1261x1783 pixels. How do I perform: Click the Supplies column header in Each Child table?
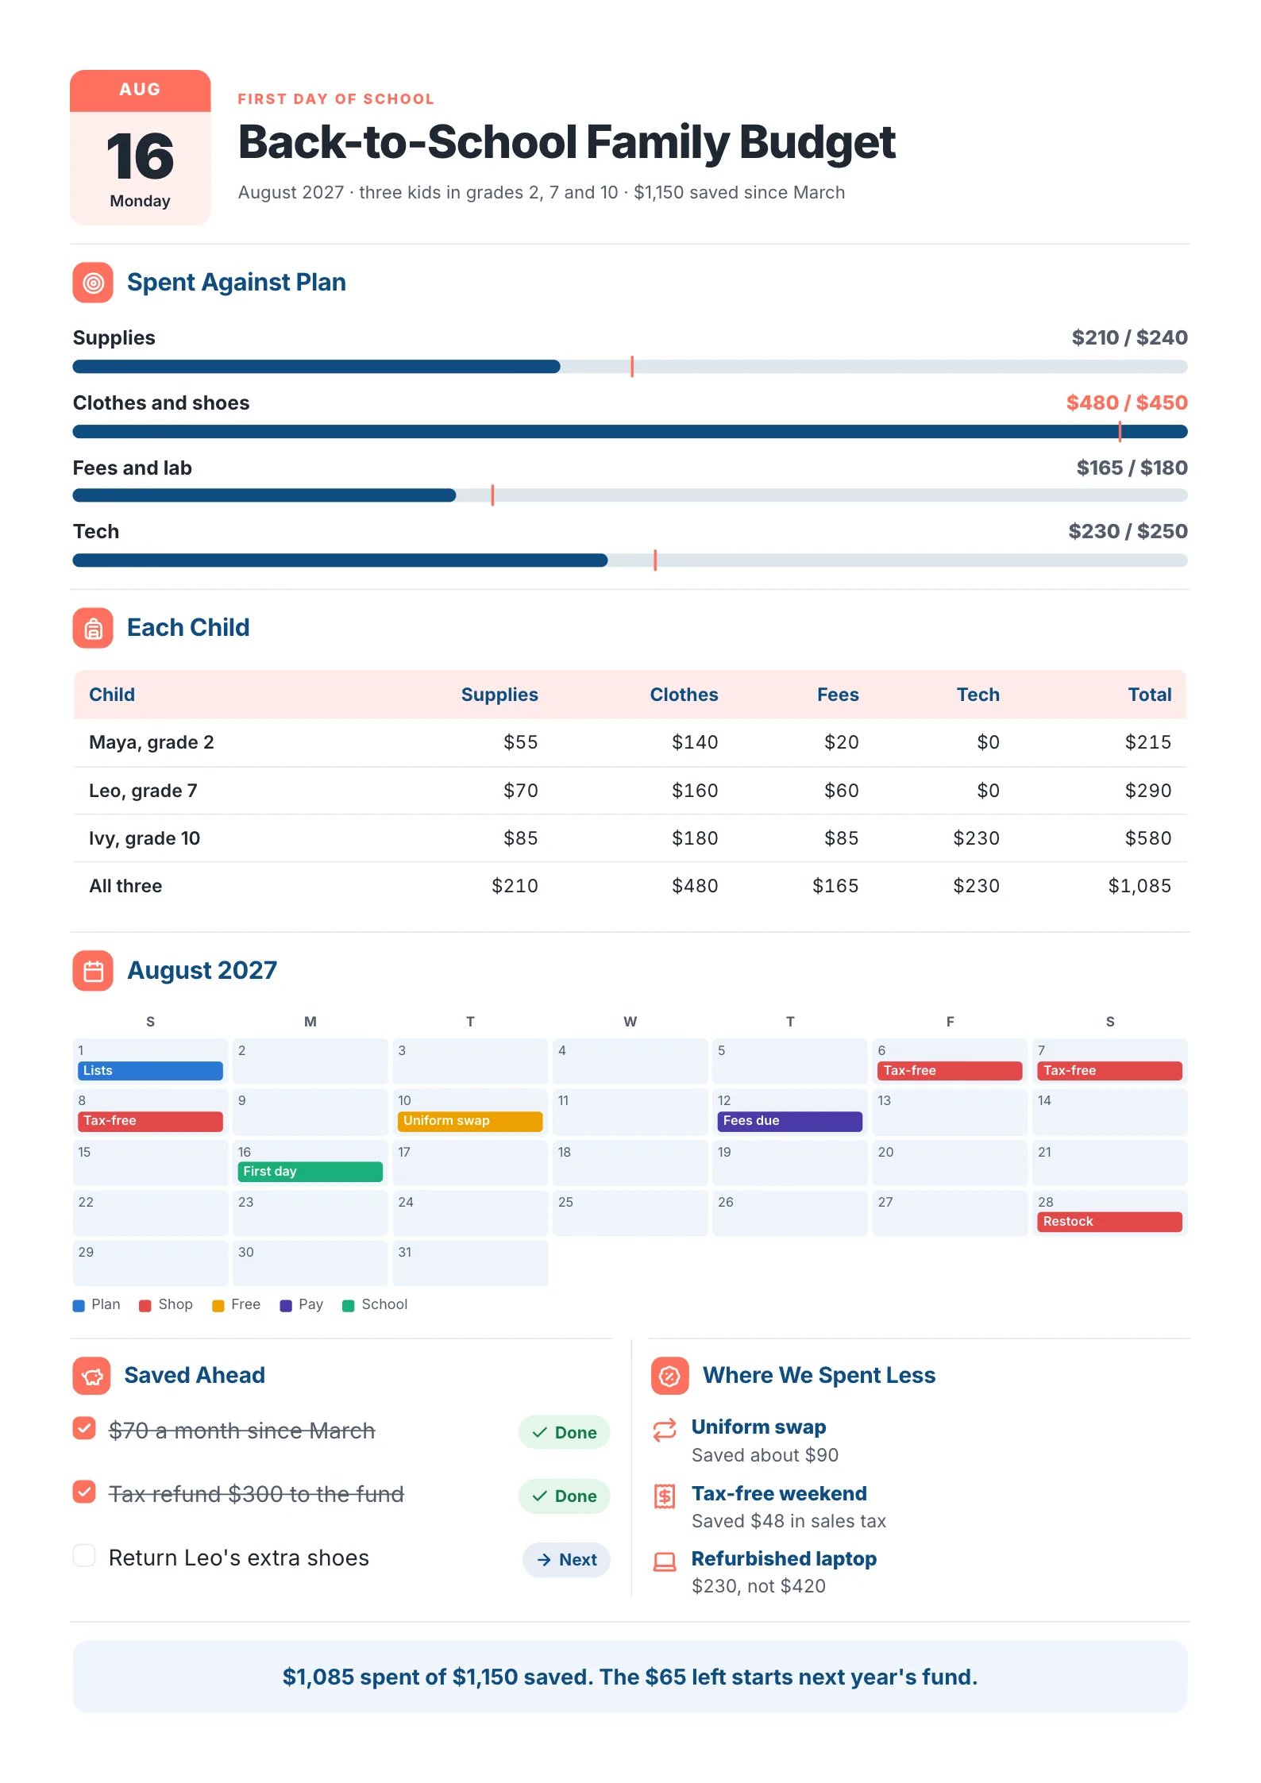pos(499,695)
